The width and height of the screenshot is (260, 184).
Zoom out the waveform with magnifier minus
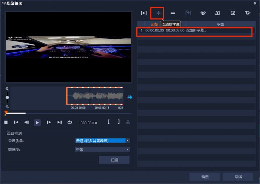pyautogui.click(x=7, y=107)
